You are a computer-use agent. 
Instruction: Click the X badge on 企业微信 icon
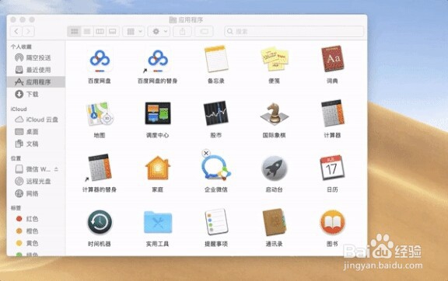pos(206,153)
